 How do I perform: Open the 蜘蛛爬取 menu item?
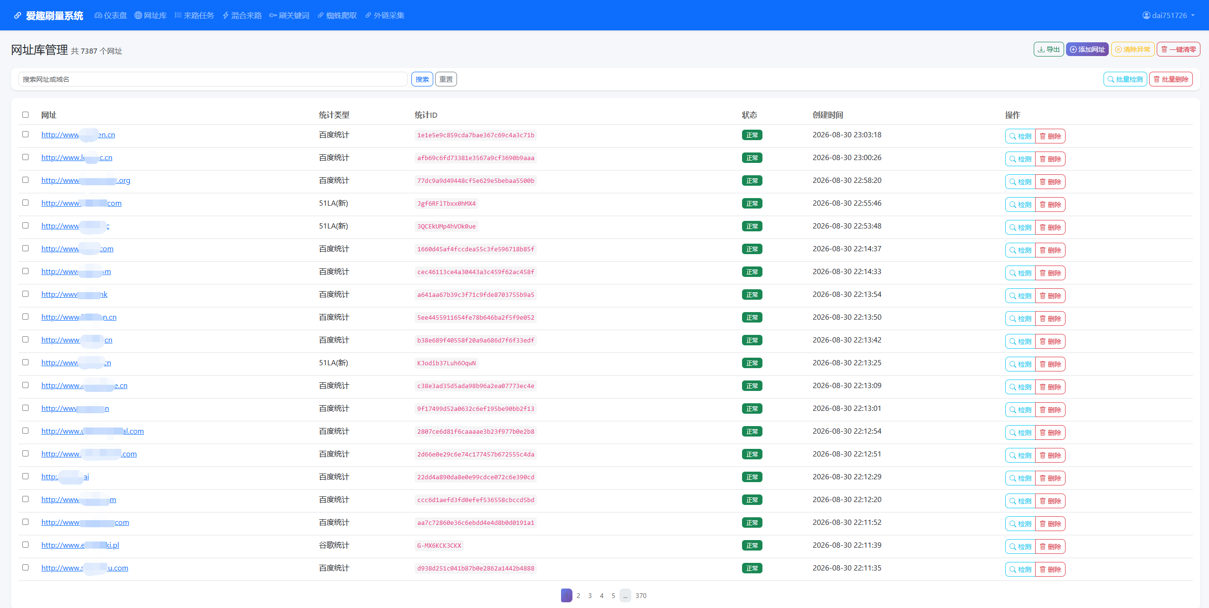[337, 16]
